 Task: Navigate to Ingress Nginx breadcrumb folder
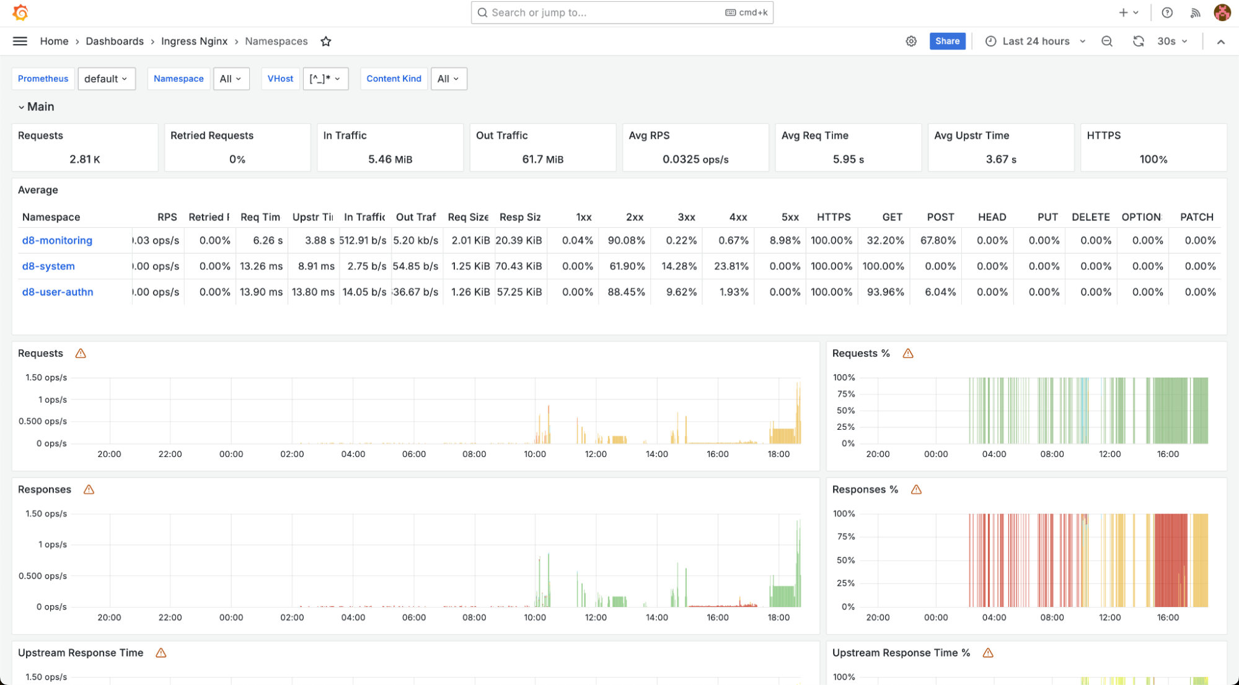(194, 41)
